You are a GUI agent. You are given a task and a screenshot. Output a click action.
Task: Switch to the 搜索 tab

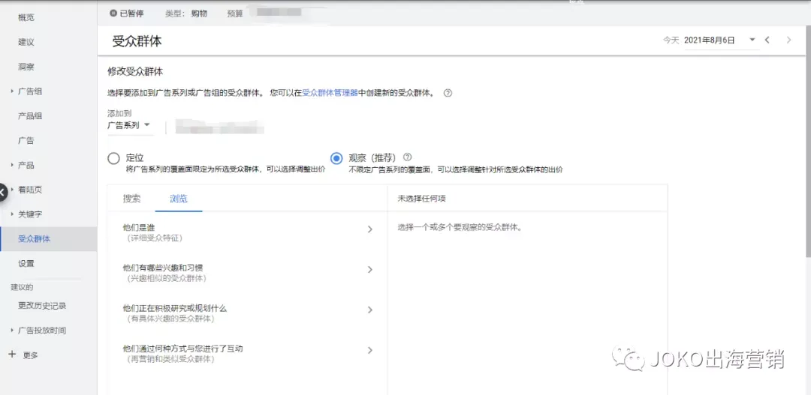tap(131, 199)
